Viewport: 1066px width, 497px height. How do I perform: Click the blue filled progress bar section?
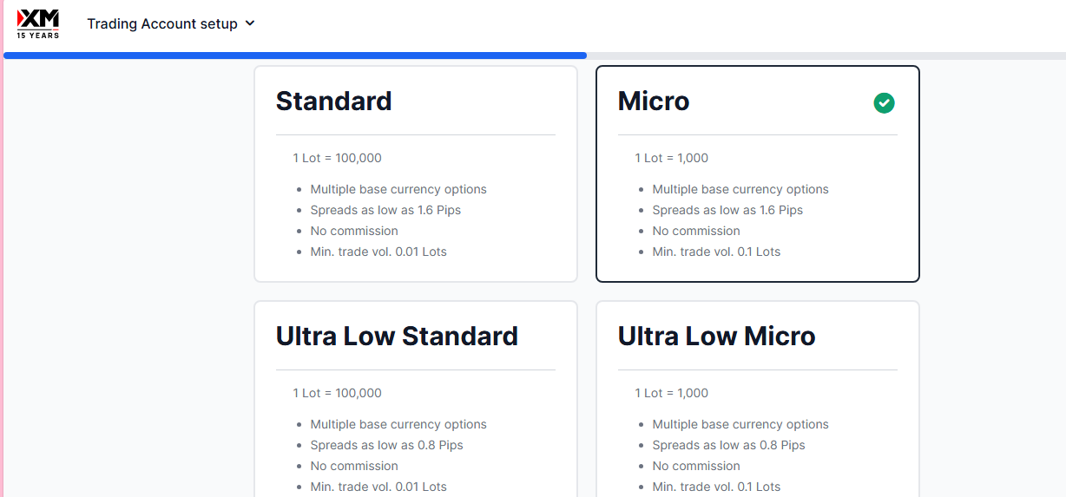(295, 56)
